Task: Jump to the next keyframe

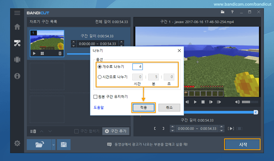Action: pos(219,102)
